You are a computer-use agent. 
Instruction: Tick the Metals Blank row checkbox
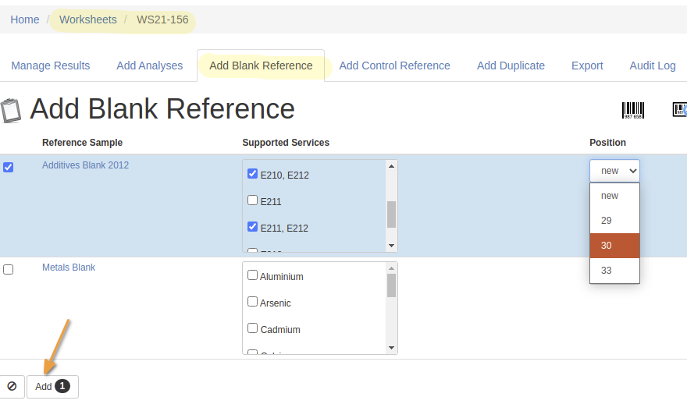[x=9, y=270]
